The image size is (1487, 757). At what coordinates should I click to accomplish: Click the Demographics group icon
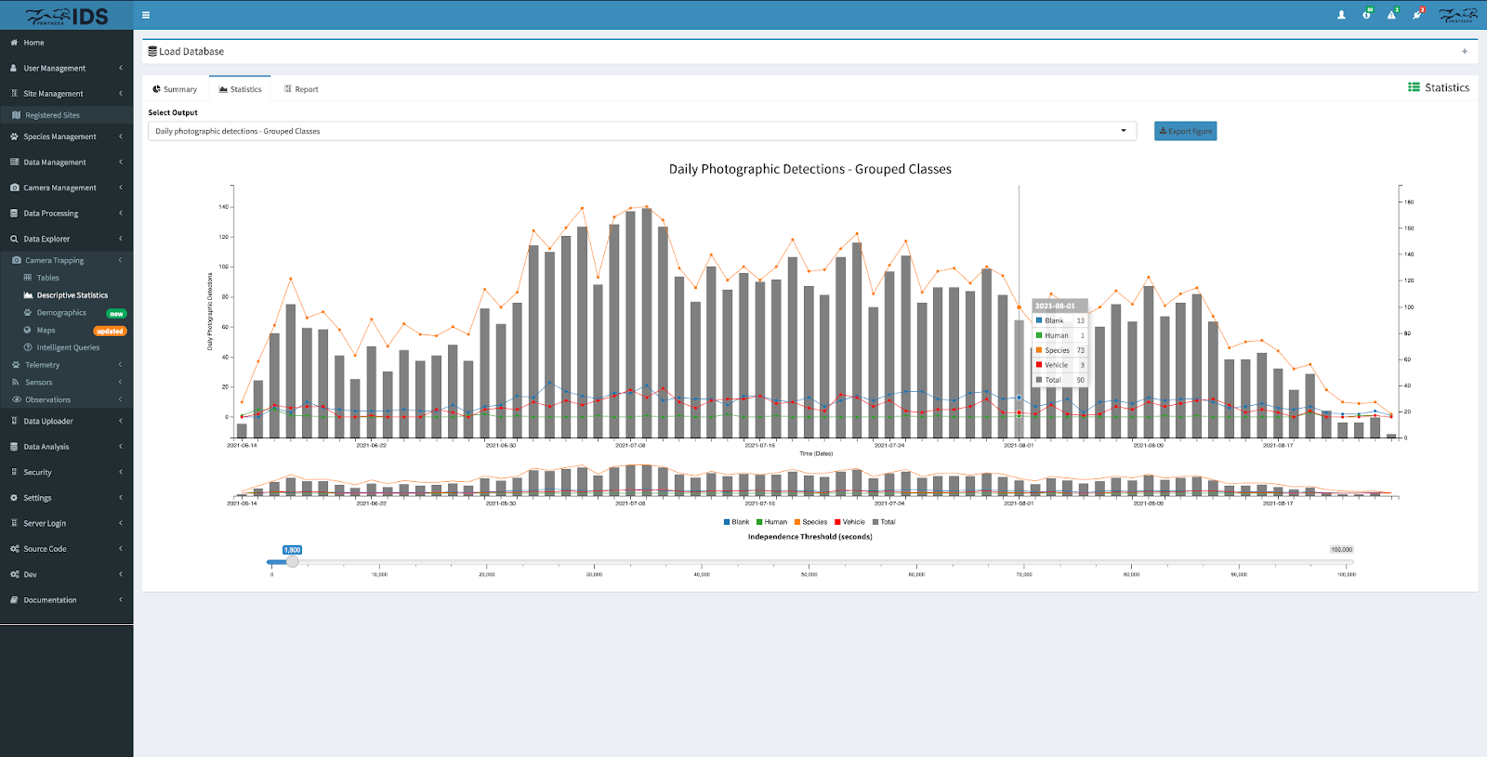[28, 313]
